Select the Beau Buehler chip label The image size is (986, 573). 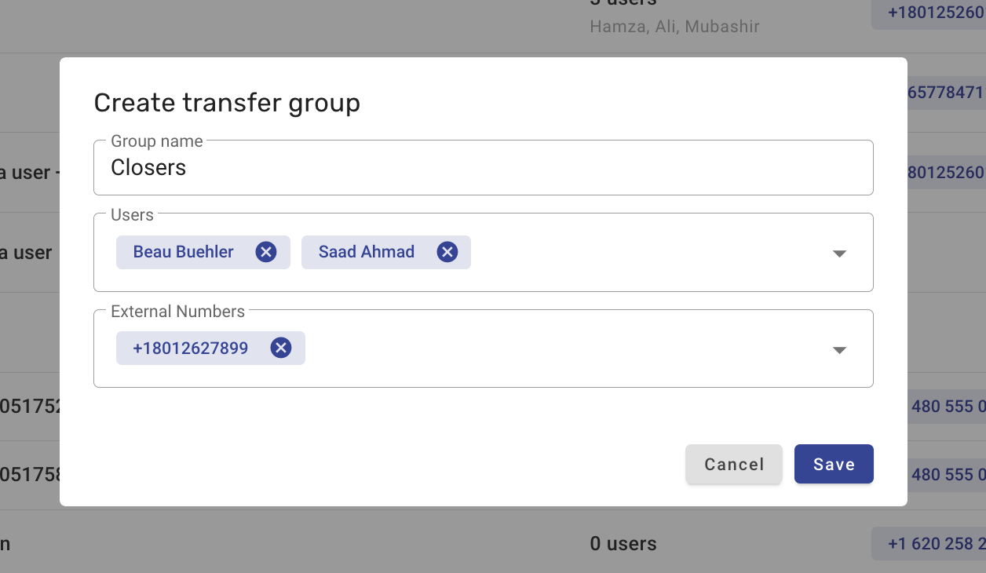(x=184, y=252)
